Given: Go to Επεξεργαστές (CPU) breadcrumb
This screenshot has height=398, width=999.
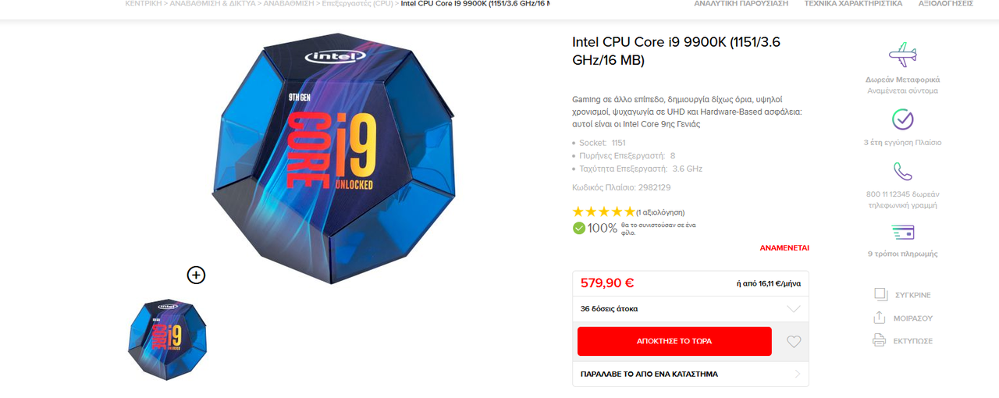Looking at the screenshot, I should click(357, 4).
